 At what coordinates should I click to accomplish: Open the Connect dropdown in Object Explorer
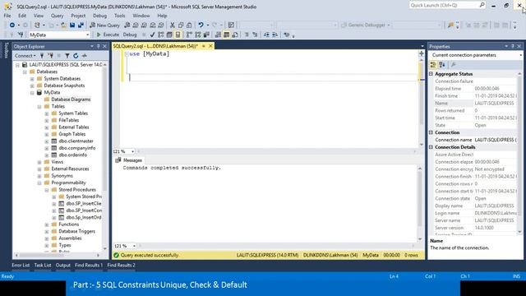pos(25,56)
